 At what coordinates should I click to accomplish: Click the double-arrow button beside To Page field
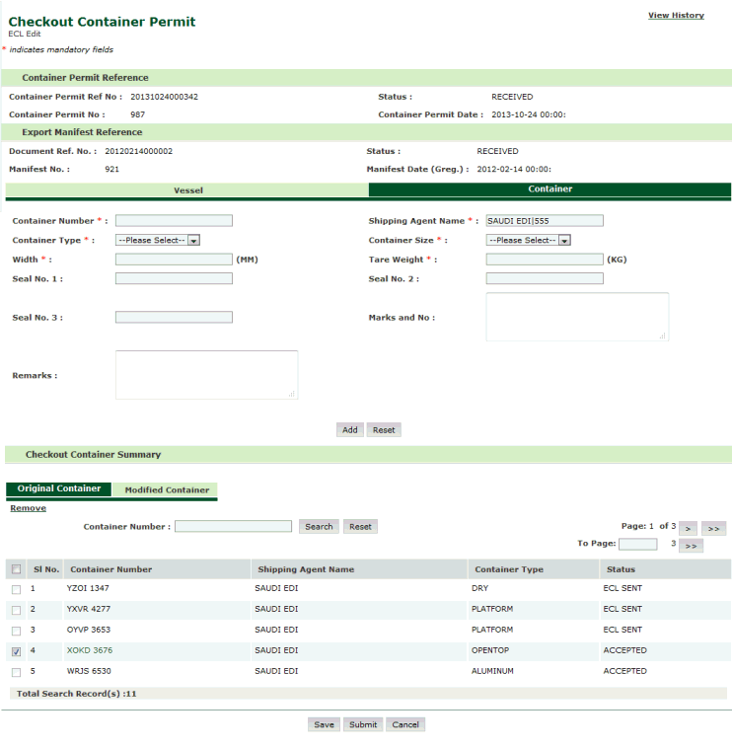(691, 546)
